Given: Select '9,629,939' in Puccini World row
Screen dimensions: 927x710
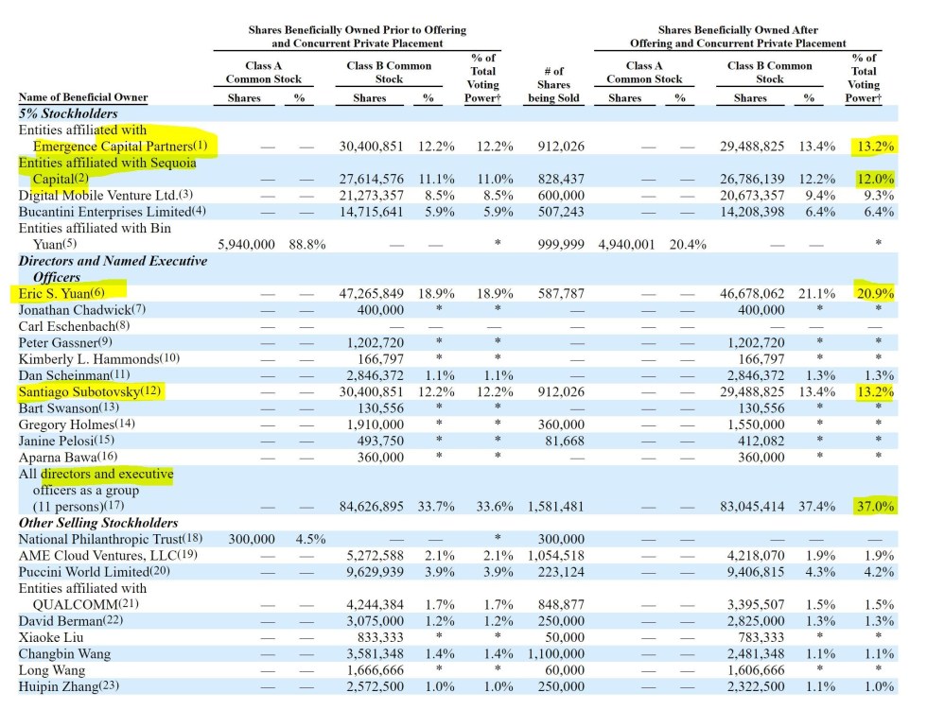Looking at the screenshot, I should click(x=375, y=572).
